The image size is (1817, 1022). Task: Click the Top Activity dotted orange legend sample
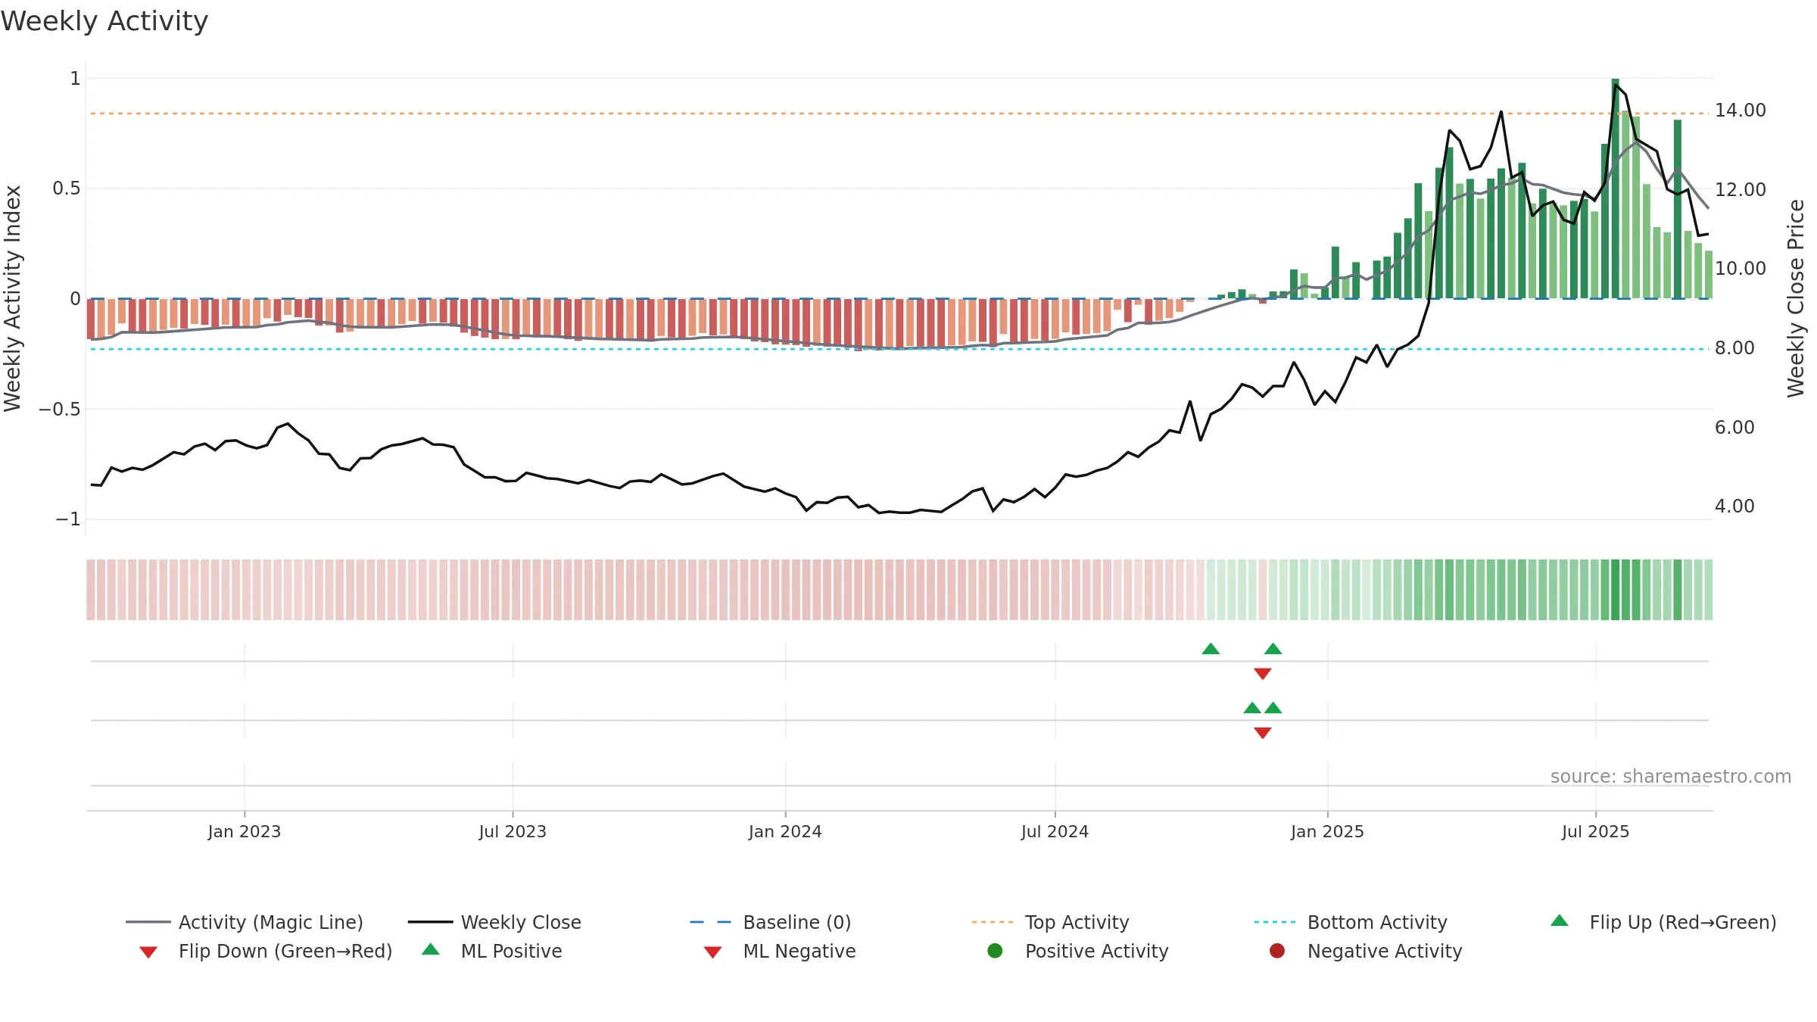[993, 922]
